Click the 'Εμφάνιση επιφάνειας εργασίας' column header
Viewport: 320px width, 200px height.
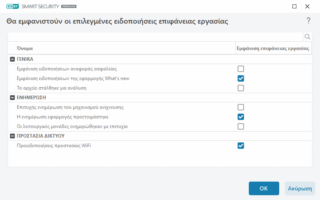(273, 48)
